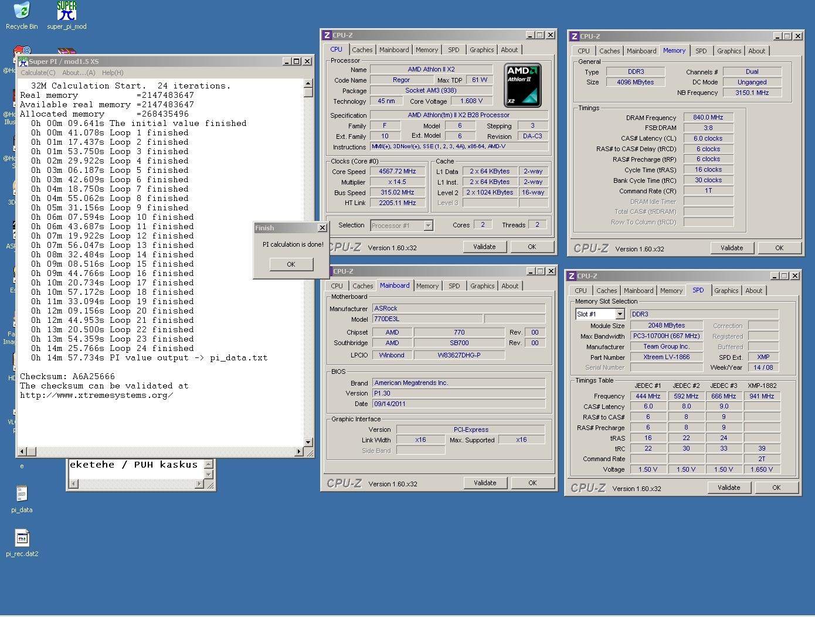Select the About tab in the Mainboard window

(510, 286)
